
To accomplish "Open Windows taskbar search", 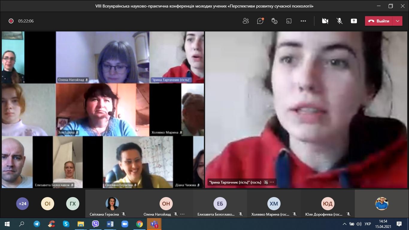I will 22,224.
